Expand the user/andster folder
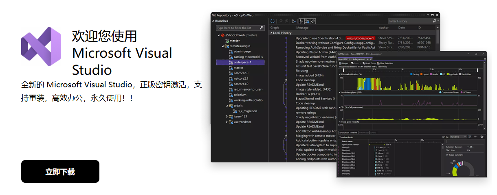Viewport: 497px width, 195px height. point(227,122)
